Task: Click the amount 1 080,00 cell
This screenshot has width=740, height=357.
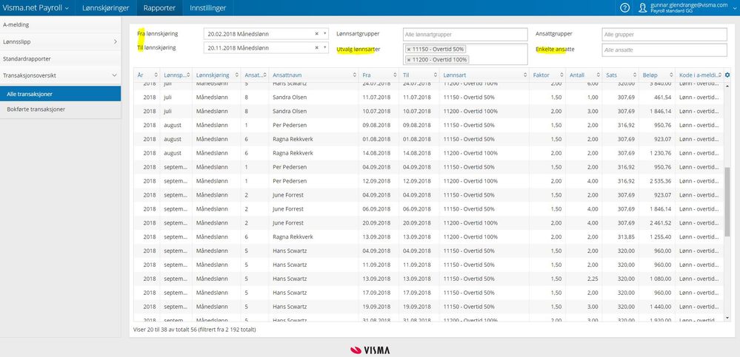Action: pyautogui.click(x=658, y=279)
